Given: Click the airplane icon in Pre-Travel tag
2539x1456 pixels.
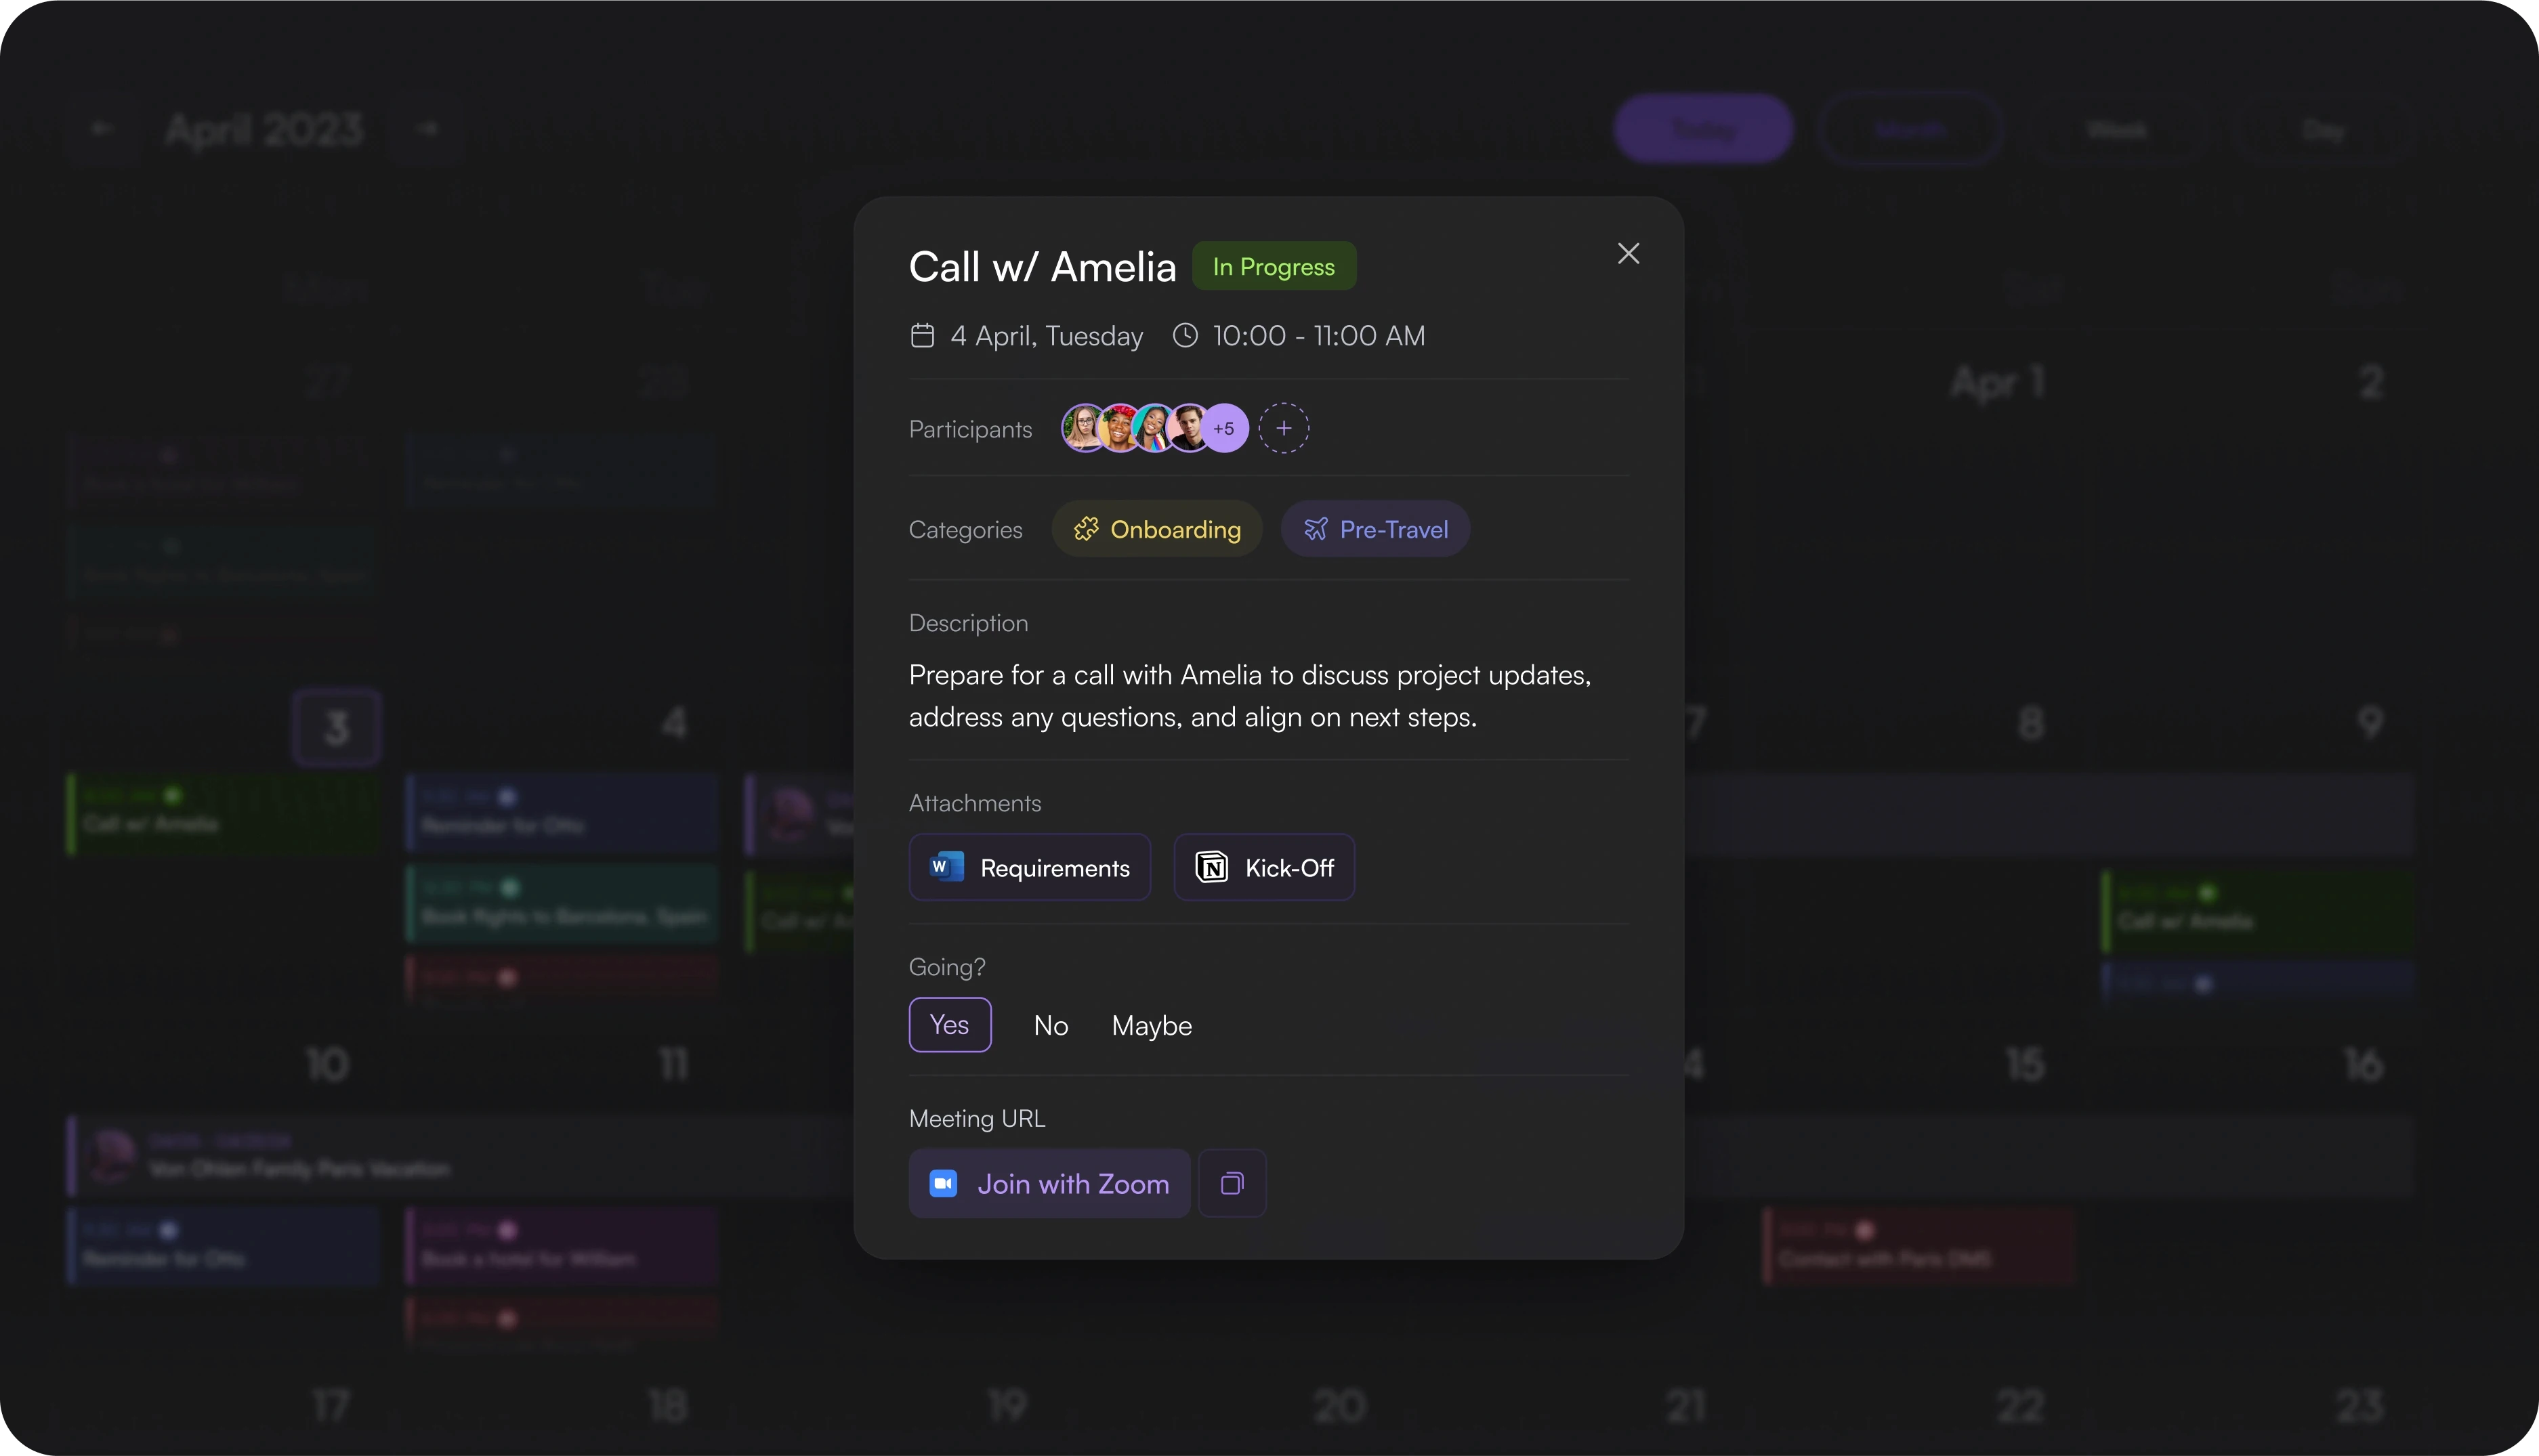Looking at the screenshot, I should coord(1316,529).
